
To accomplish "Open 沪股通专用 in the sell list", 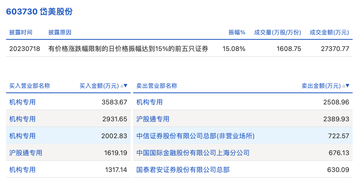I will tap(153, 119).
